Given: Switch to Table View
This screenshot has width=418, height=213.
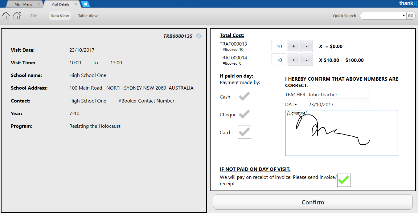Looking at the screenshot, I should [88, 16].
